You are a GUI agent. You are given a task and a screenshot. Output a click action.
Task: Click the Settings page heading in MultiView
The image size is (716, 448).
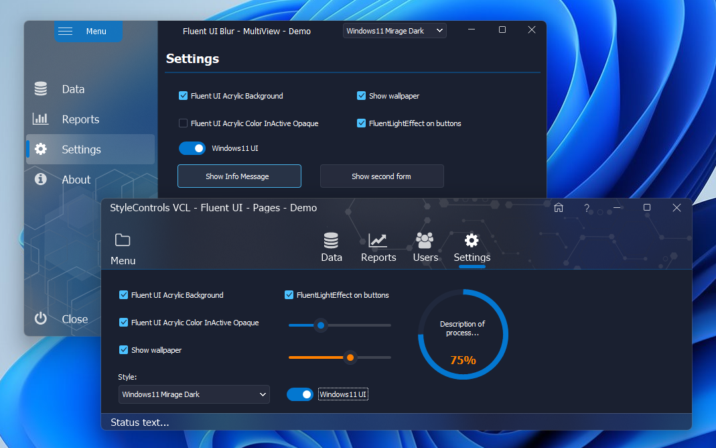click(x=192, y=58)
